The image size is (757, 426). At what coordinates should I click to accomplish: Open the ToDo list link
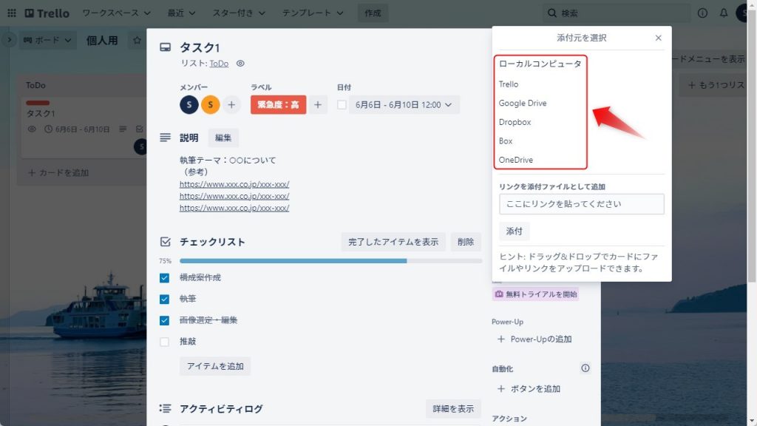tap(219, 64)
